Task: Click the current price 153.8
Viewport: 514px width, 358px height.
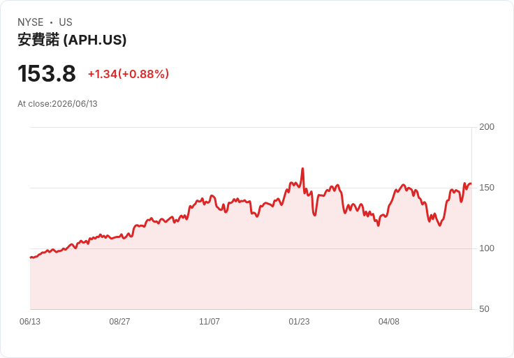Action: (x=47, y=73)
